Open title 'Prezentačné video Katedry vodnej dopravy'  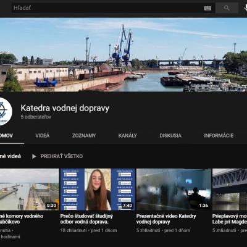(166, 219)
